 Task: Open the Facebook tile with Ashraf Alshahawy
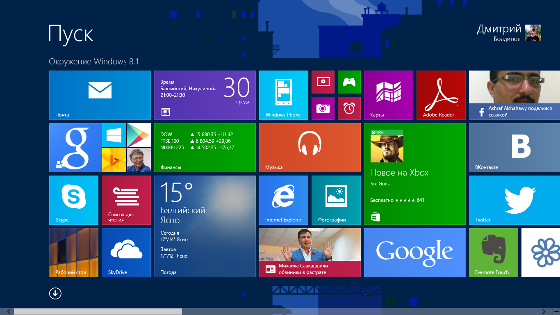coord(514,95)
